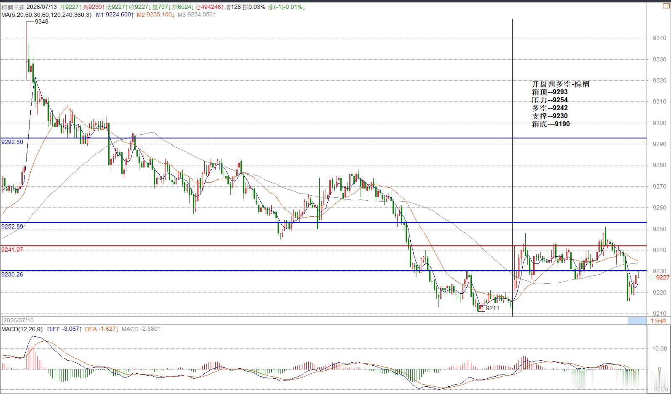Click the 增128 value

pos(233,7)
